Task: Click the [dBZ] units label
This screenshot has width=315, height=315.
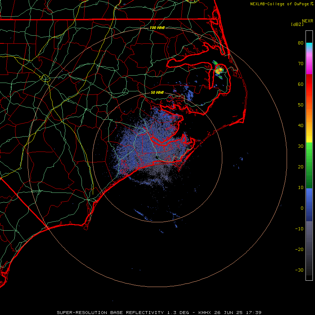Action: tap(297, 24)
